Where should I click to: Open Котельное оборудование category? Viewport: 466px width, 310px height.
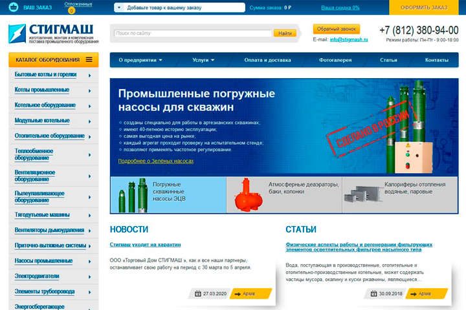(x=45, y=105)
